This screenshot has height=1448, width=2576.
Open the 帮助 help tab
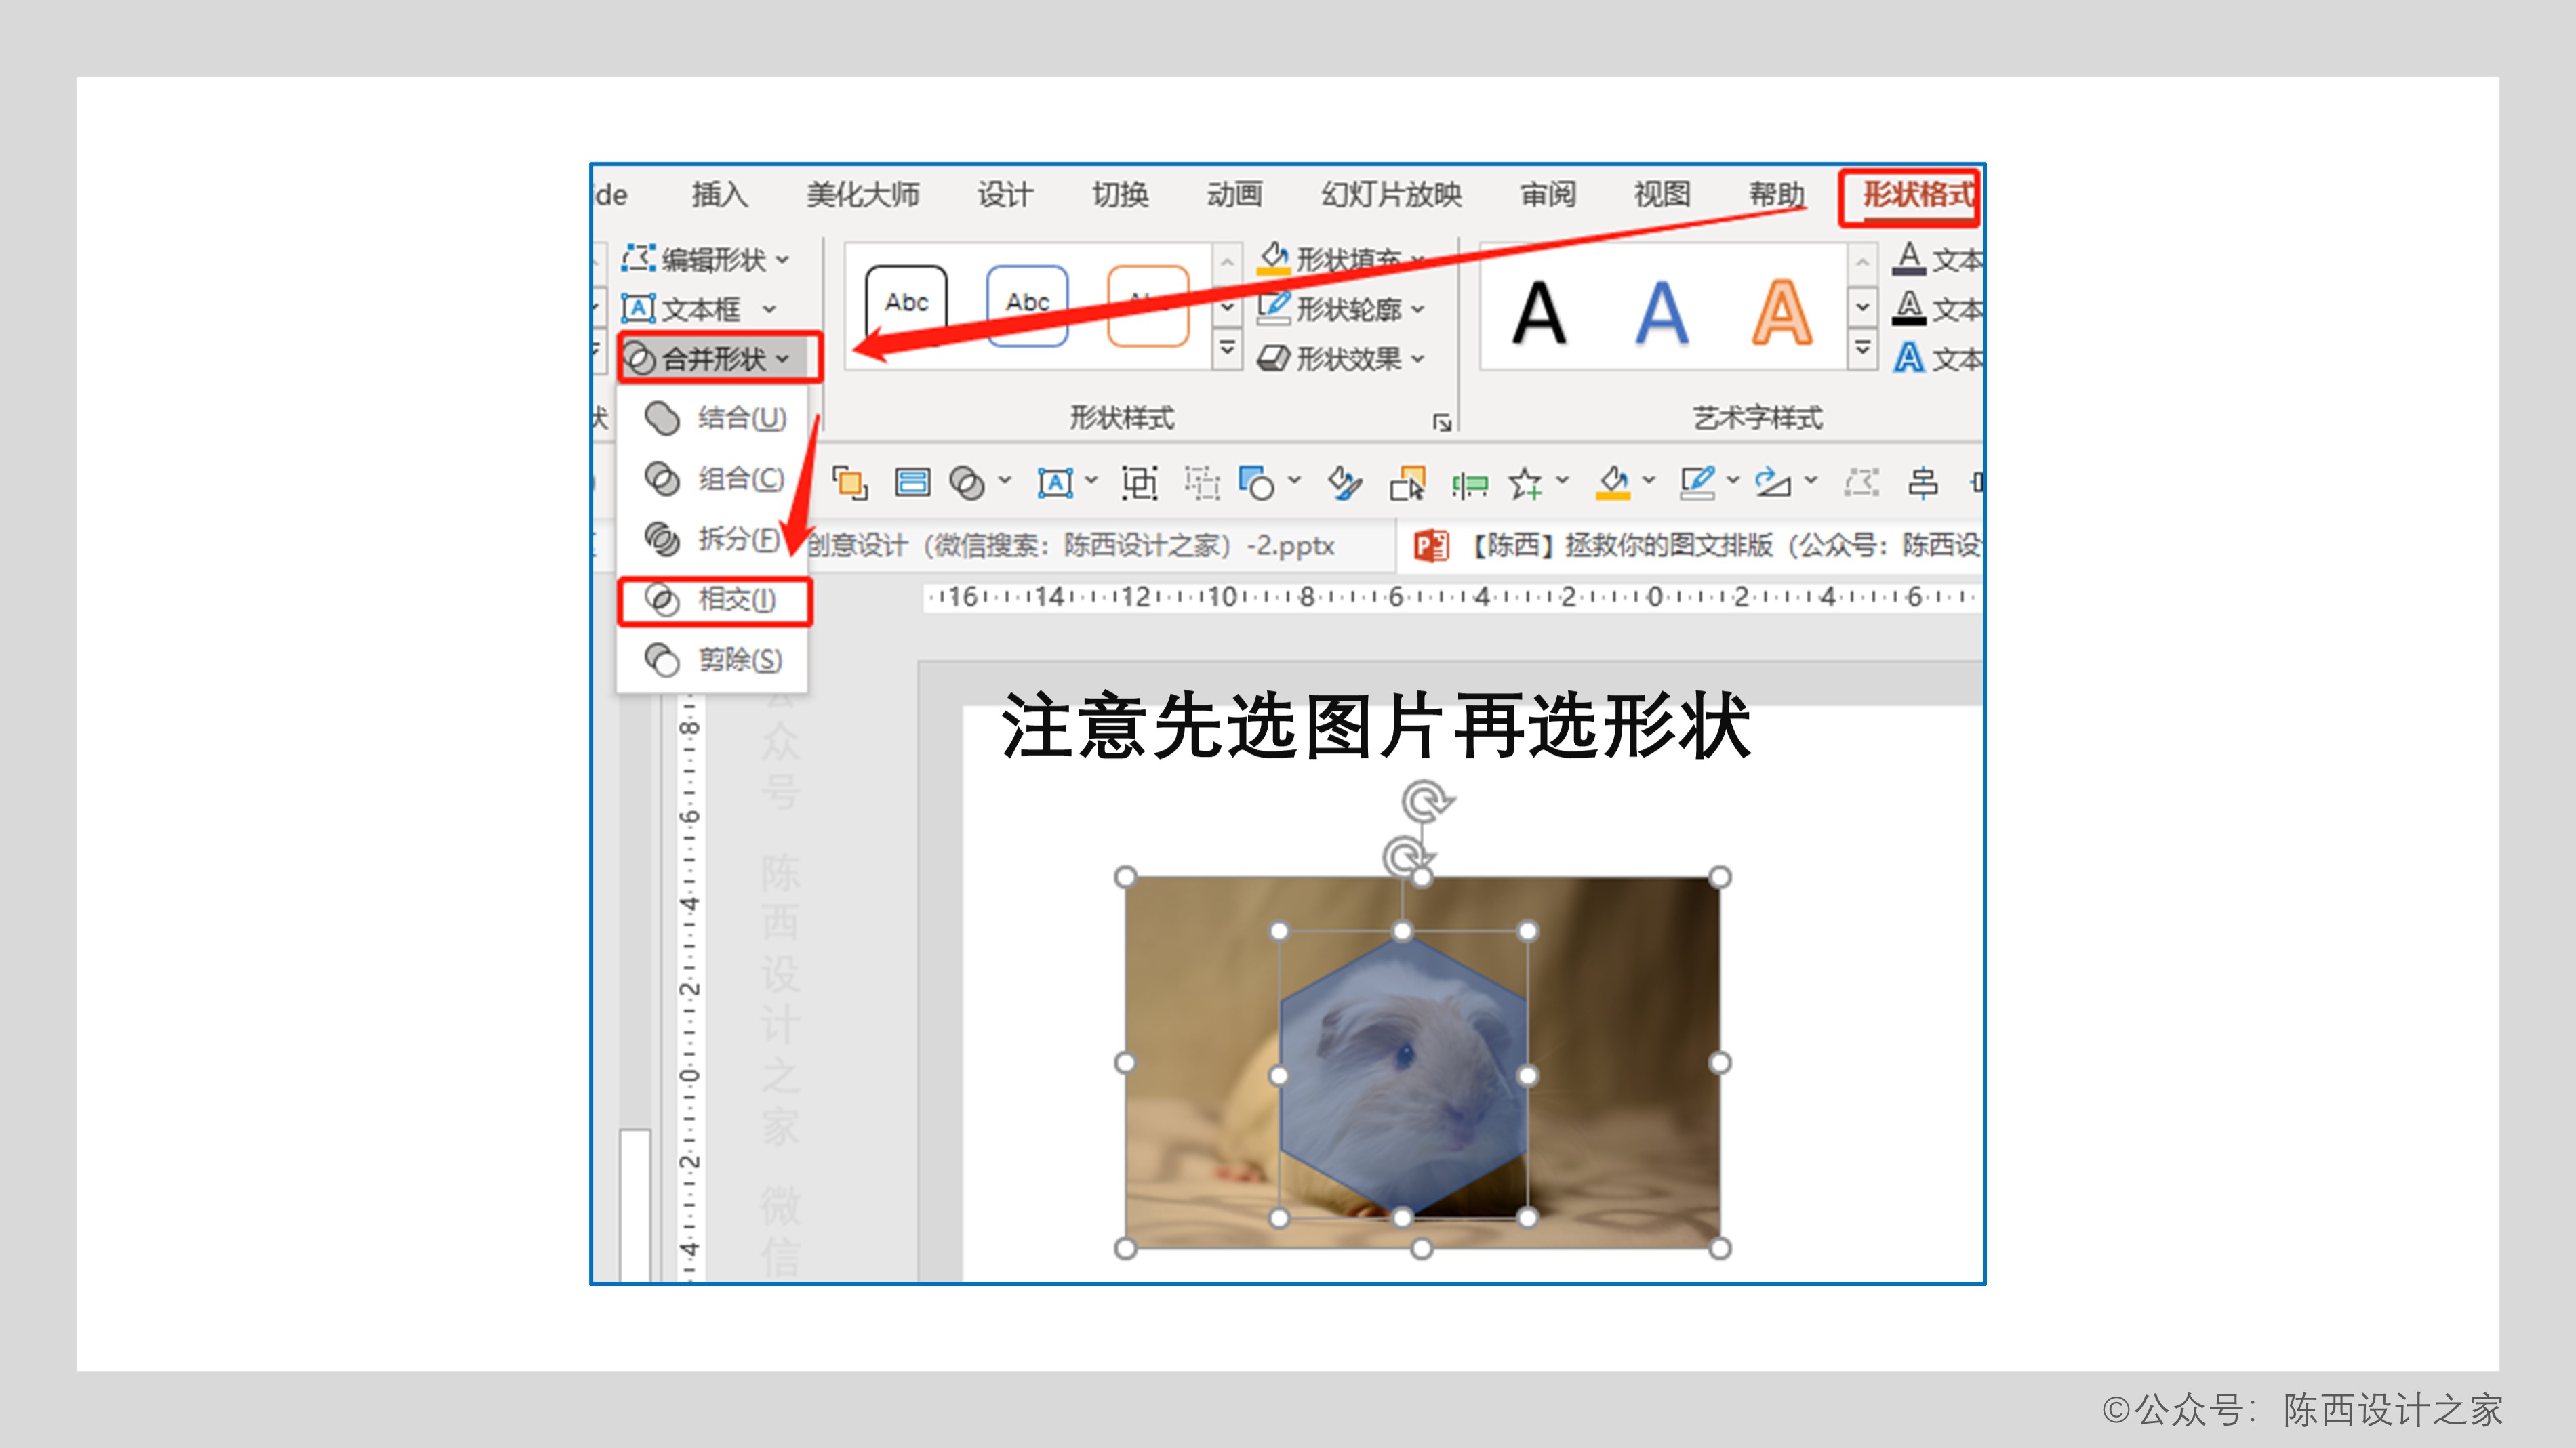[x=1777, y=194]
